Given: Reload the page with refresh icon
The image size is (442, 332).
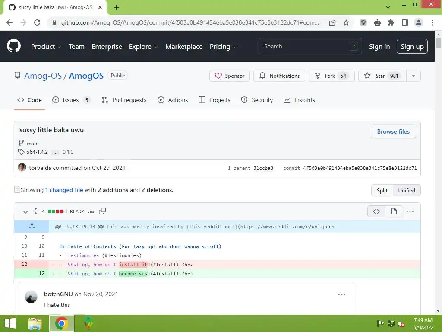Looking at the screenshot, I should tap(37, 22).
